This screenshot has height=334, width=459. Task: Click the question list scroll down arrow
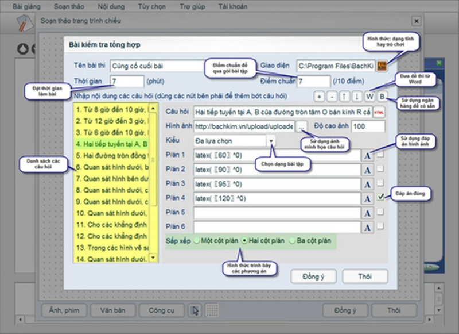[153, 258]
